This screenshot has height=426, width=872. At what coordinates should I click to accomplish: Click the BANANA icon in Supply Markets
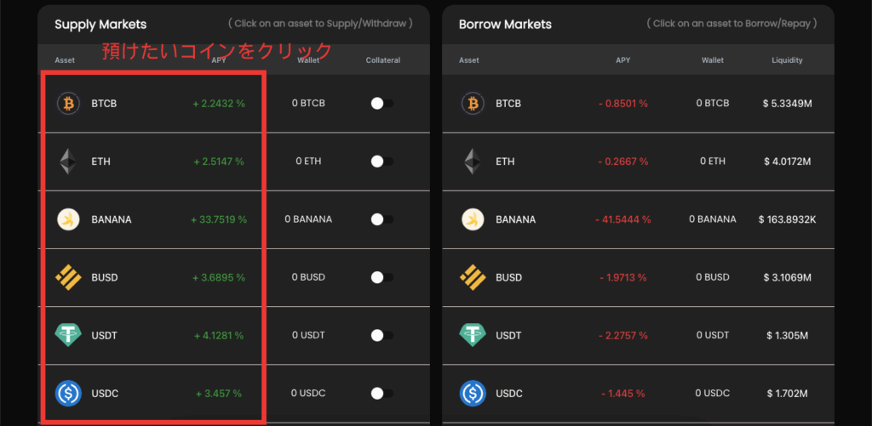[67, 219]
